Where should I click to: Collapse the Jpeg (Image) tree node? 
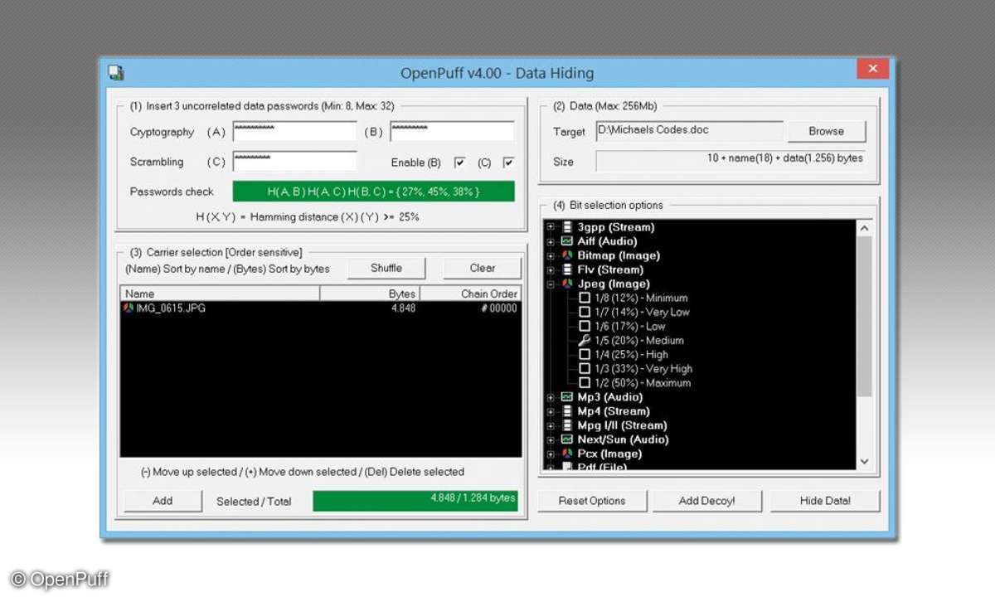(x=551, y=284)
